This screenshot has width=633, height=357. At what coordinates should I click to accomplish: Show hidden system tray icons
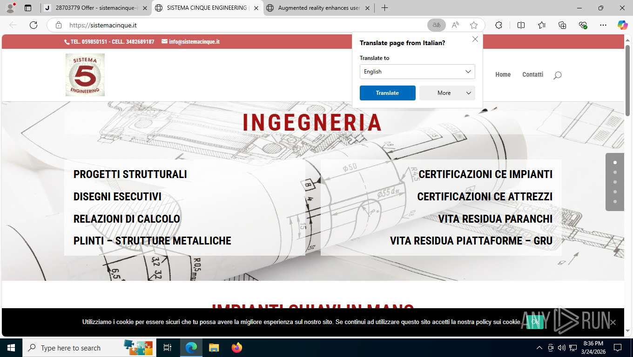tap(539, 348)
